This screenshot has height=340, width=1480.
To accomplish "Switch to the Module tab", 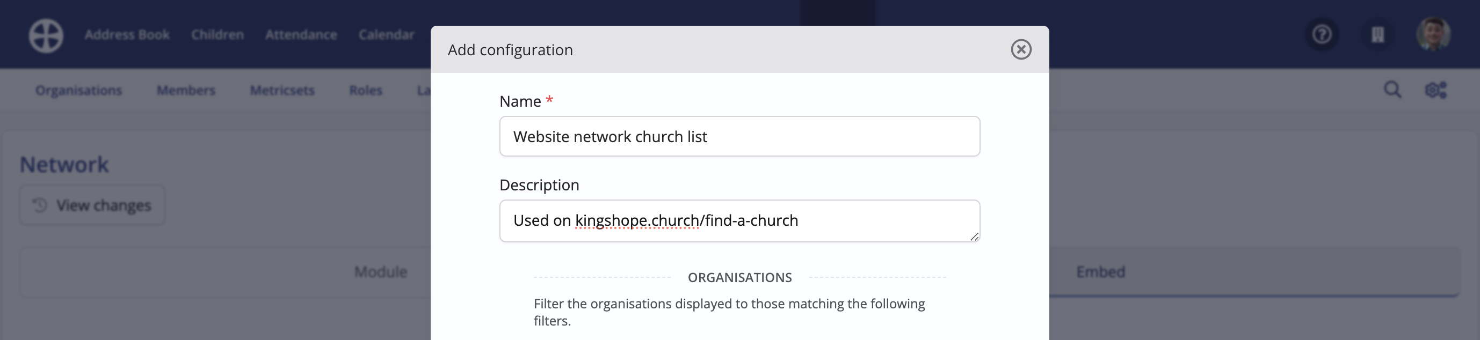I will pyautogui.click(x=380, y=272).
